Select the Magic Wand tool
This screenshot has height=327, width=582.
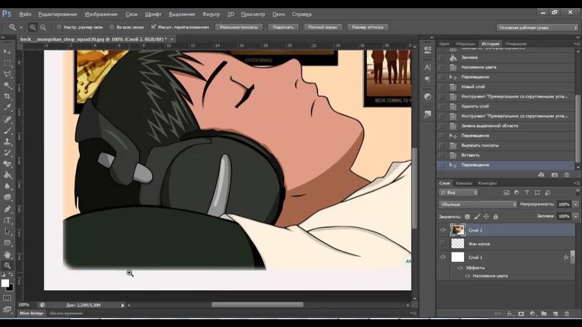tap(7, 85)
